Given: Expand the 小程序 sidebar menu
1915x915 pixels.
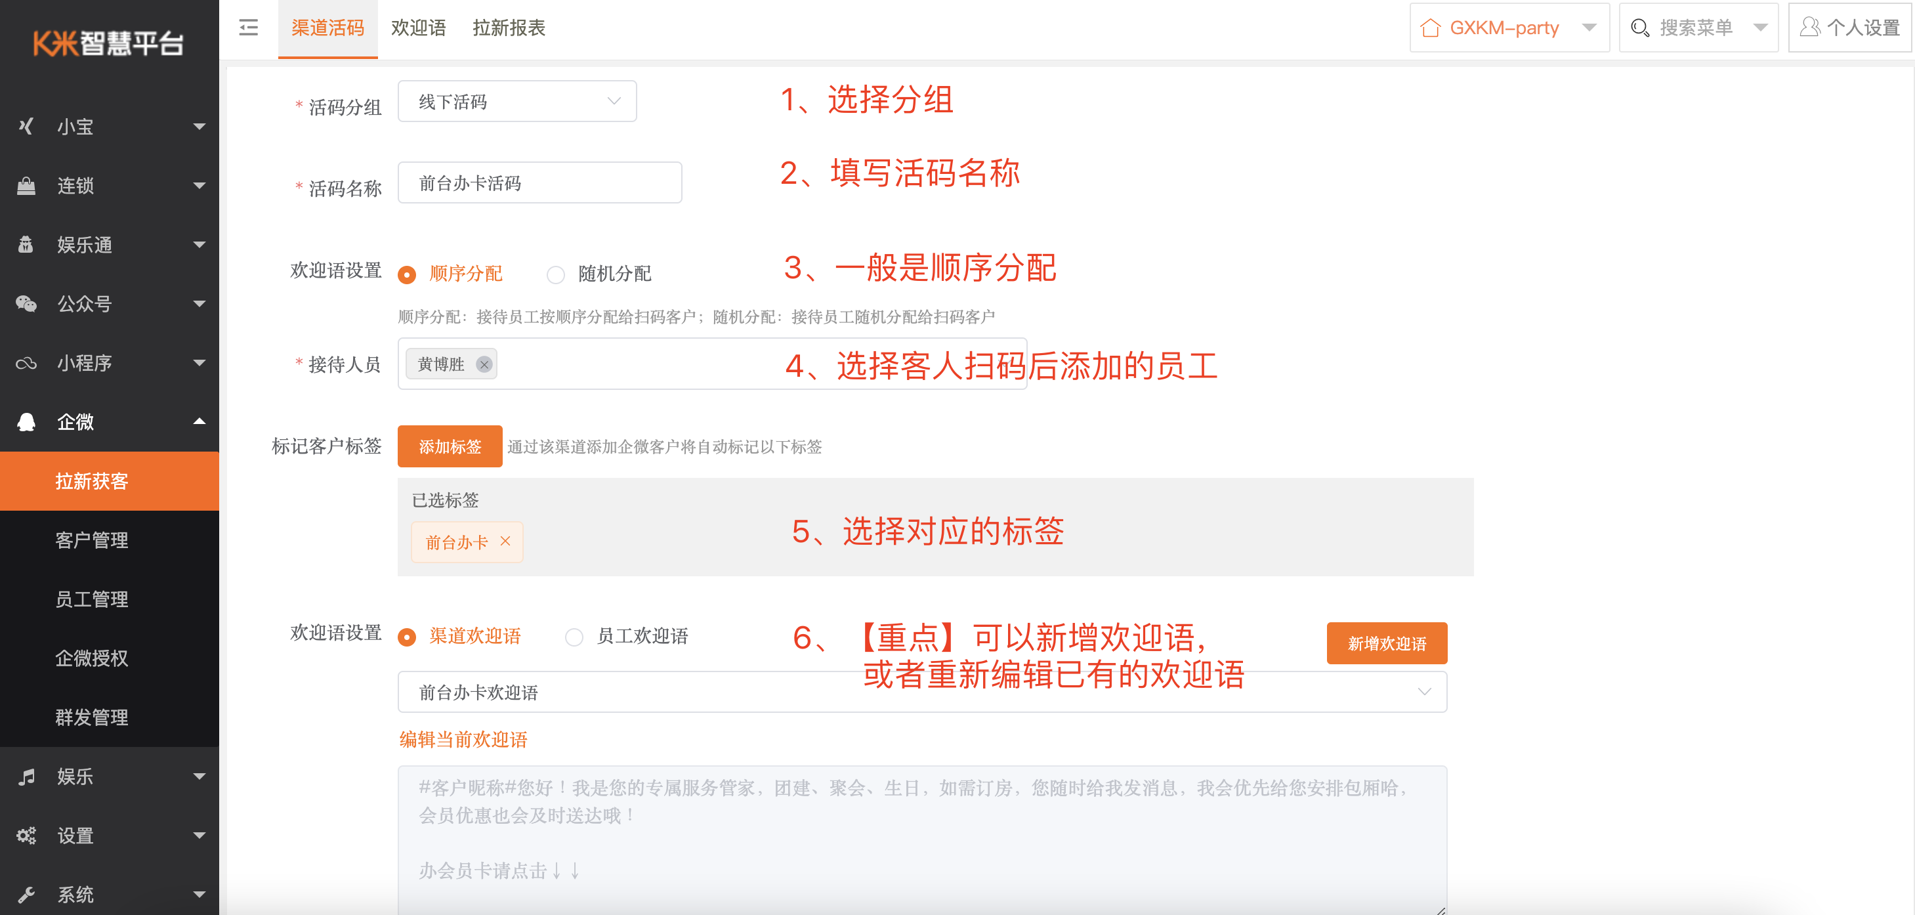Looking at the screenshot, I should (x=200, y=363).
